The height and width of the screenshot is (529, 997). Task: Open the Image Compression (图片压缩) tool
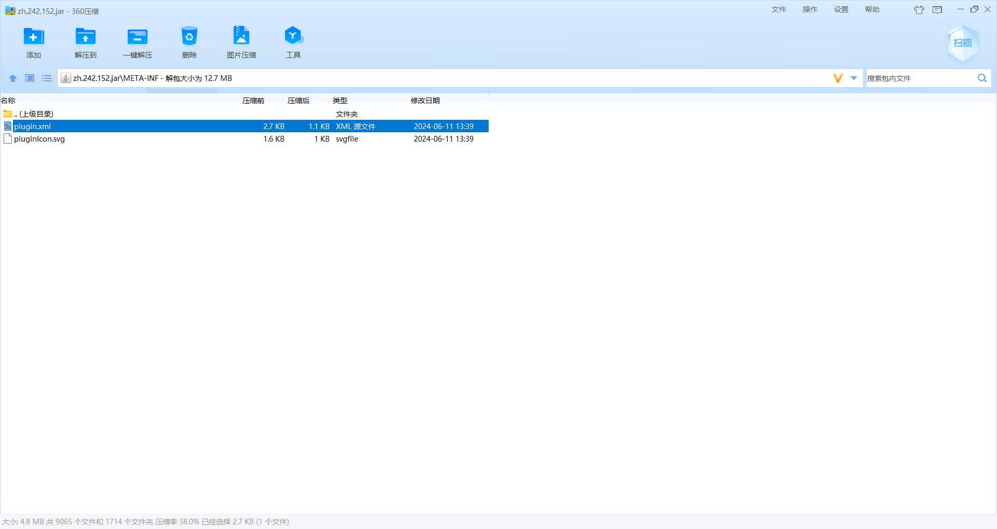[241, 37]
